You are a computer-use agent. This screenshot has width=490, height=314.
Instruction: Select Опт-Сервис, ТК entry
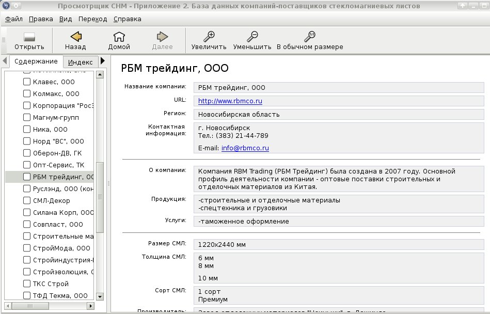coord(59,165)
